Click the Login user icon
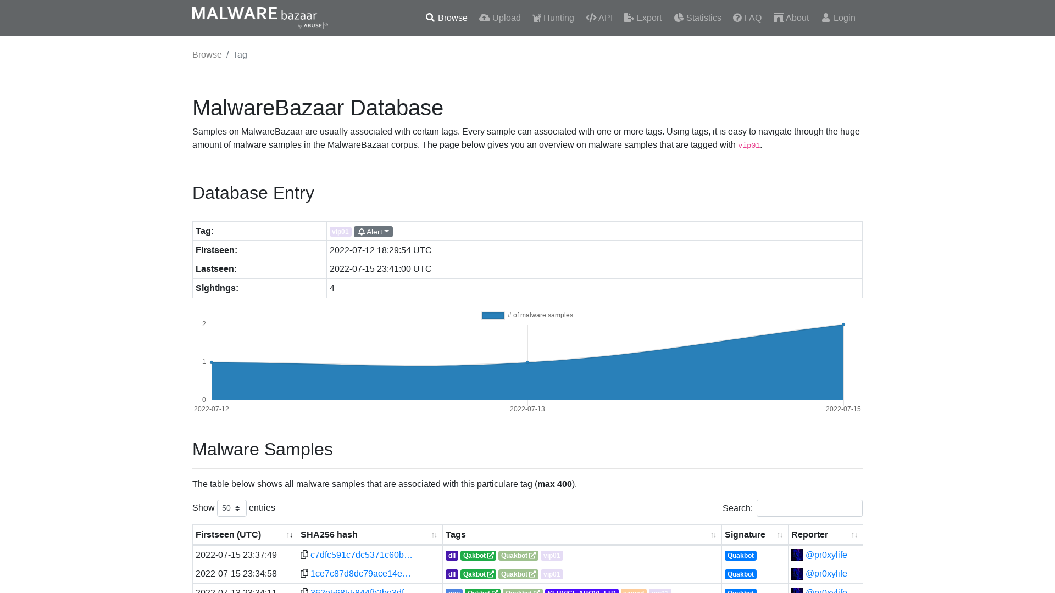This screenshot has width=1055, height=593. click(x=825, y=18)
